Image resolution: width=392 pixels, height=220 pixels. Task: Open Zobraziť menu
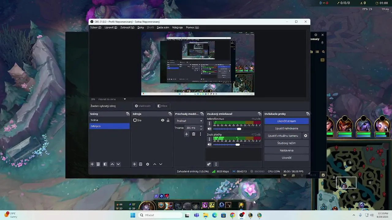point(127,28)
